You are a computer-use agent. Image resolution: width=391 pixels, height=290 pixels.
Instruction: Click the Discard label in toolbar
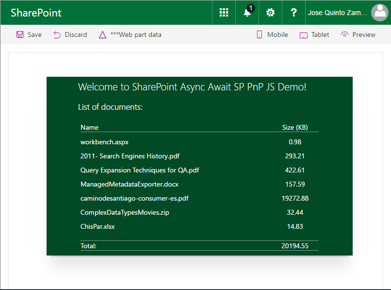coord(76,34)
